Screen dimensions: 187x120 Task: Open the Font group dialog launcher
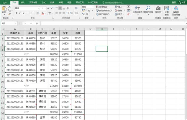[53, 18]
